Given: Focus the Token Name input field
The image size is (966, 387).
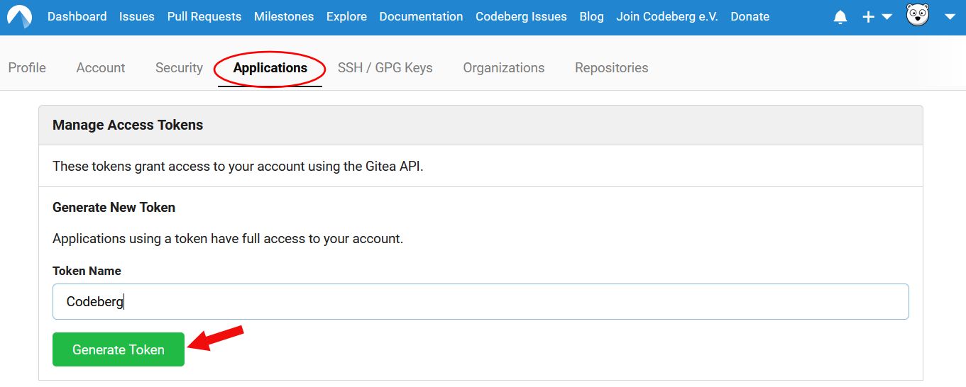Looking at the screenshot, I should coord(481,302).
